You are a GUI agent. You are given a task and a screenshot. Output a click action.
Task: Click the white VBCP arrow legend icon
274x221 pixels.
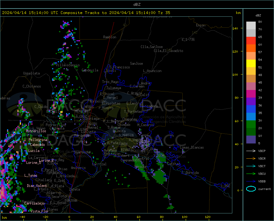pyautogui.click(x=251, y=151)
